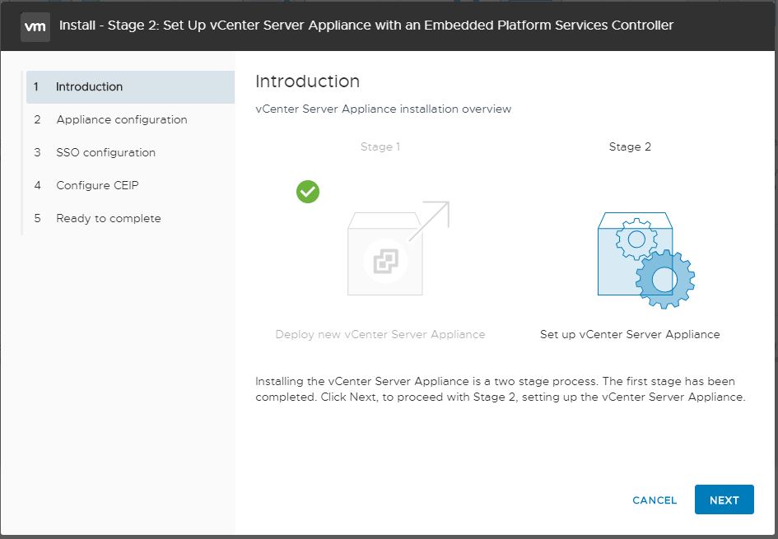This screenshot has width=778, height=539.
Task: Select the Configure CEIP step
Action: point(130,185)
